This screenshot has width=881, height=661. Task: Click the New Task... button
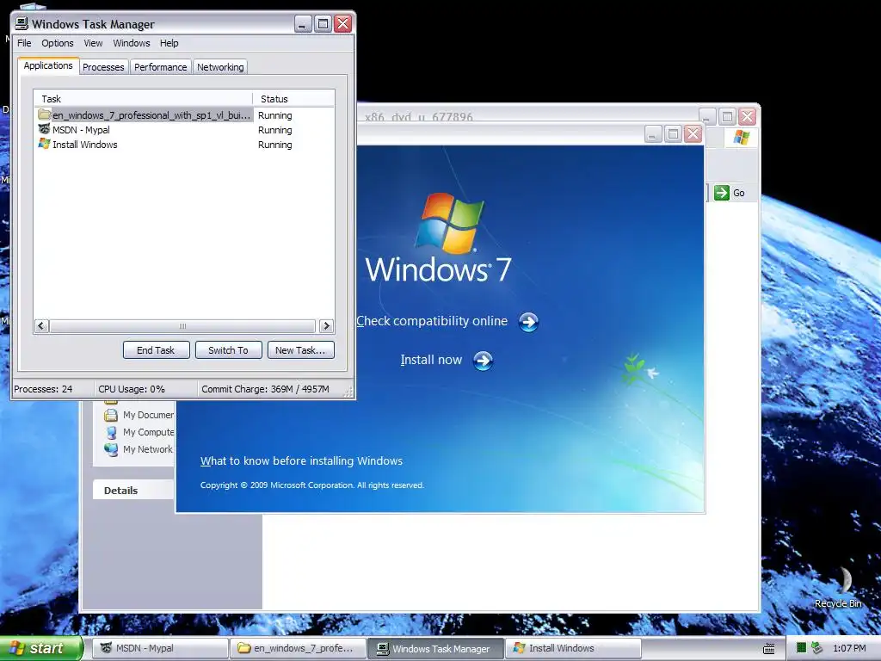click(300, 350)
